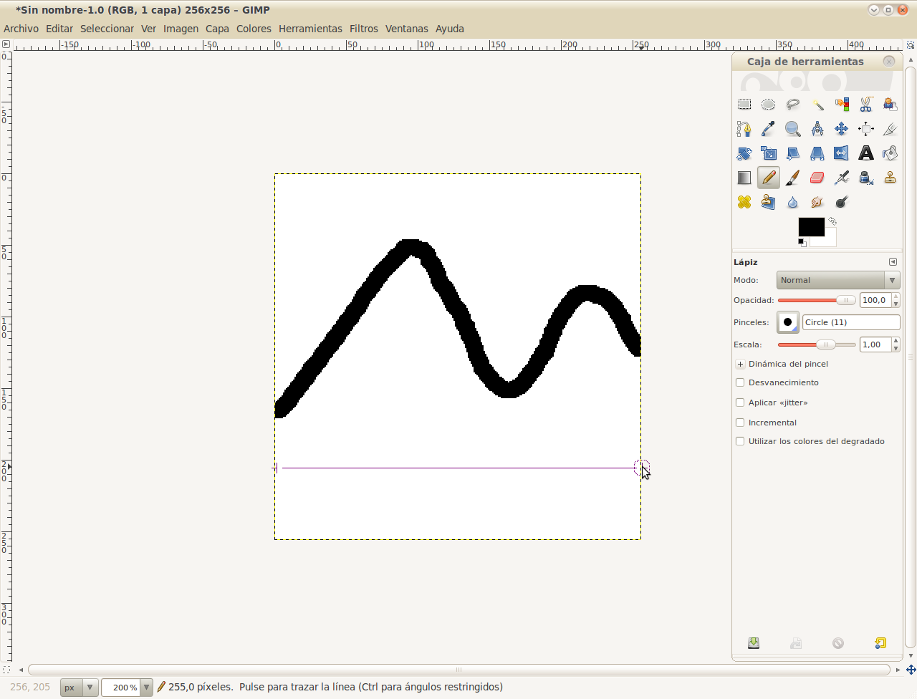917x699 pixels.
Task: Open the Circle (11) brush selector
Action: [787, 322]
